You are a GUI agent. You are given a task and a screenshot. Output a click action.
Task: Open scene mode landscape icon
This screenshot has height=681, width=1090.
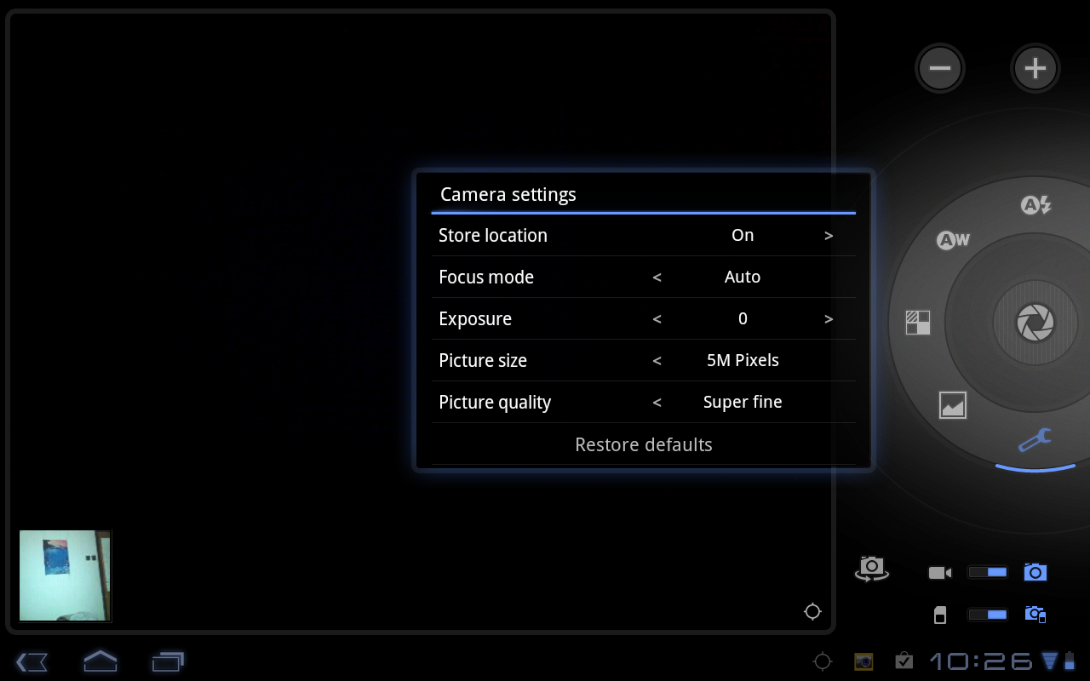pos(952,405)
